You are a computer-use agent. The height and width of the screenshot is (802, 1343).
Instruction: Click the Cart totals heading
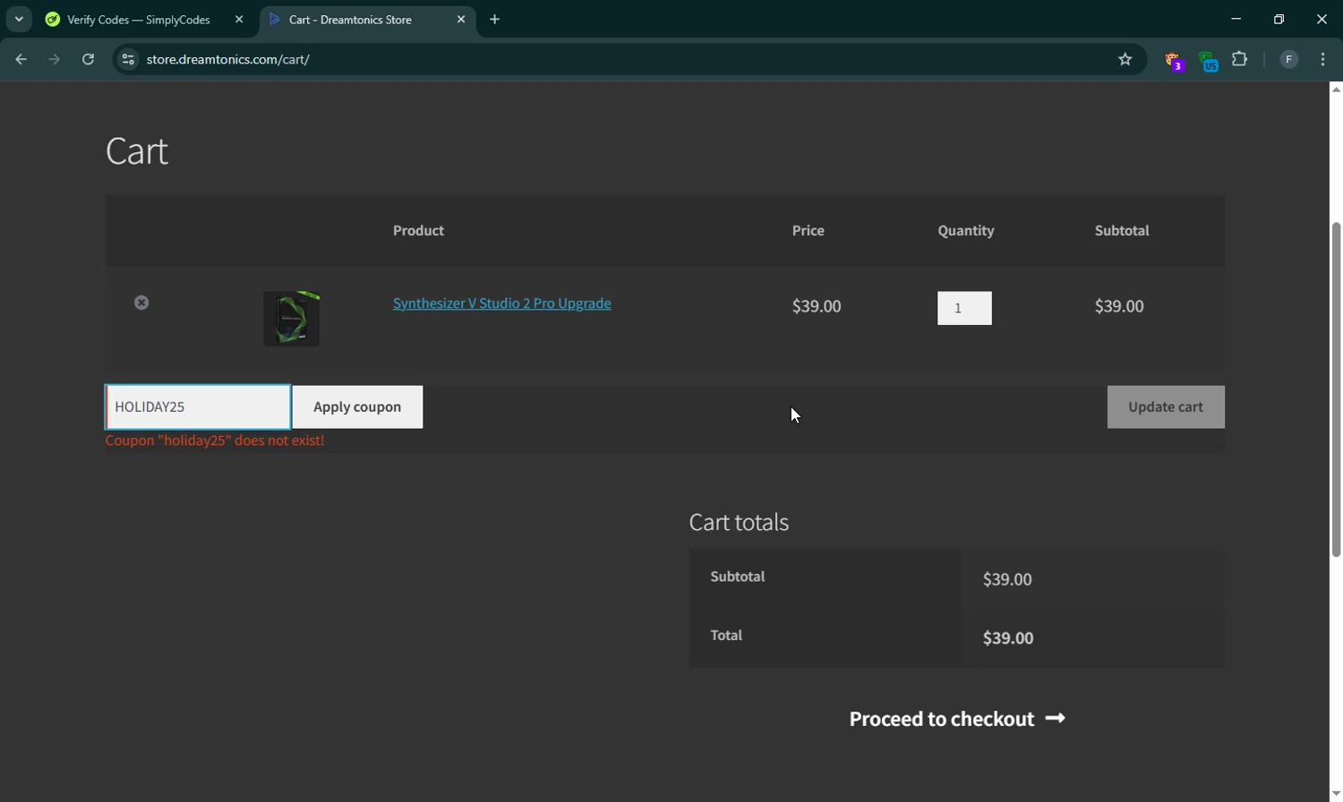pyautogui.click(x=739, y=522)
